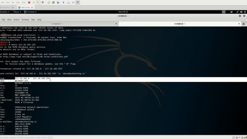Switch to the first inactive root@kali tab
The image size is (247, 139).
point(57,24)
